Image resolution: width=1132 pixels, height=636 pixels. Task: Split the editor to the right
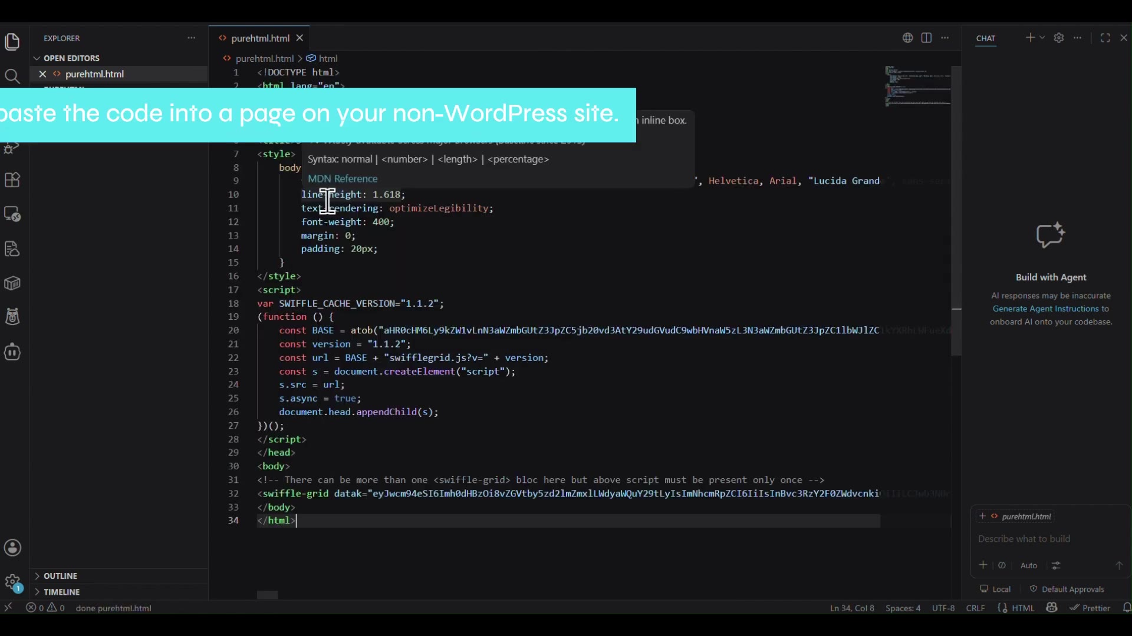click(926, 38)
